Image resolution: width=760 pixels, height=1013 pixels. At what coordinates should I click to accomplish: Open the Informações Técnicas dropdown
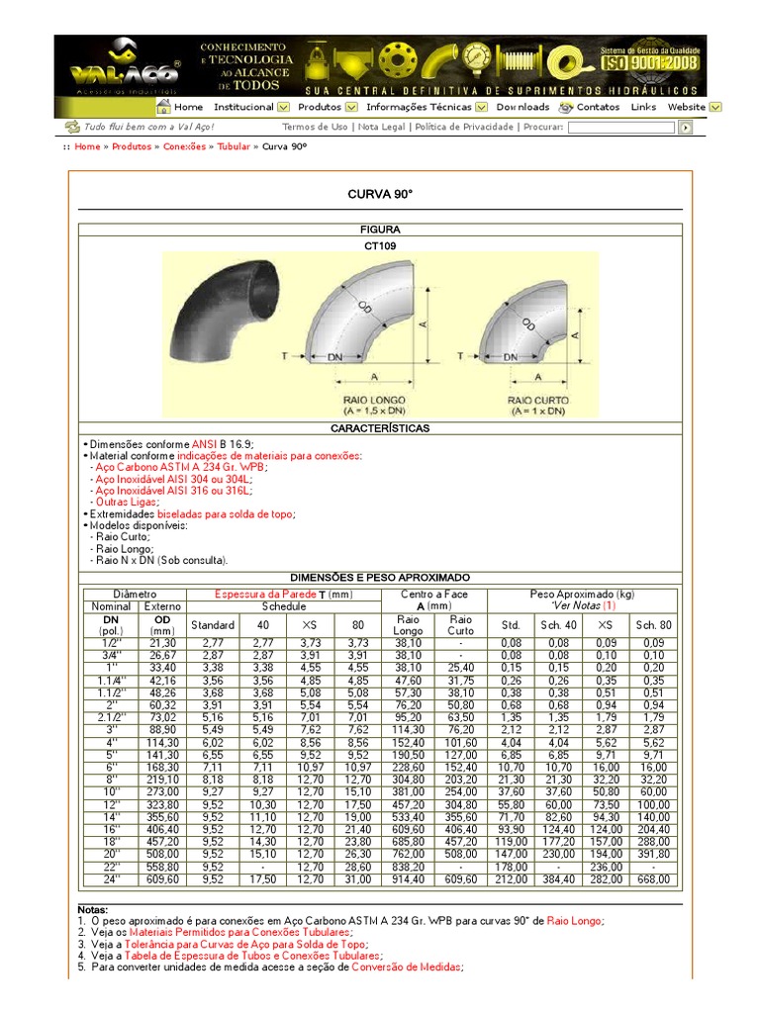coord(481,107)
